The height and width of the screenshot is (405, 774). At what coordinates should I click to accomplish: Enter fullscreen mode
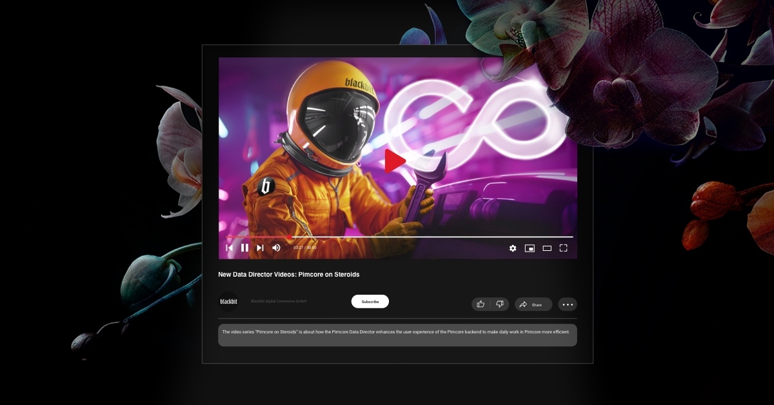tap(563, 248)
